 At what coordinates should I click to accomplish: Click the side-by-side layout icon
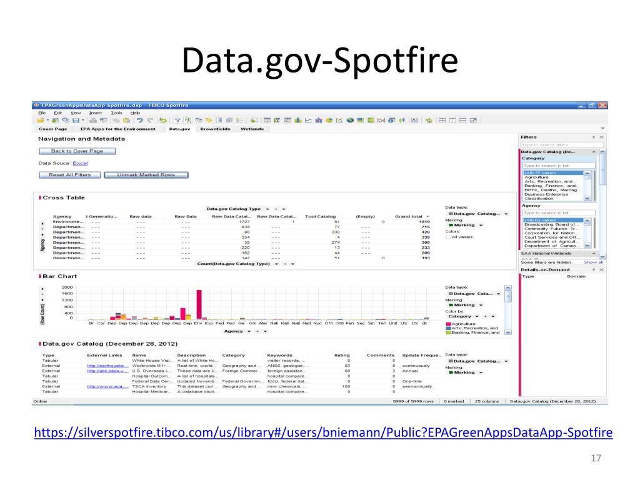[452, 121]
